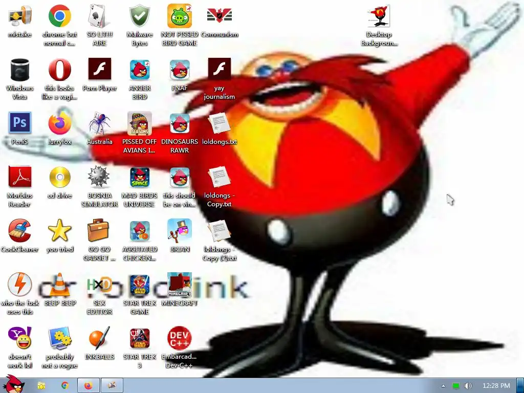The width and height of the screenshot is (524, 393).
Task: Open the Desktop Background image icon
Action: (x=379, y=16)
